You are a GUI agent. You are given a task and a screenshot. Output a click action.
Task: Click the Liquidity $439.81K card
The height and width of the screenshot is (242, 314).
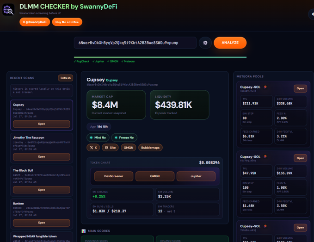point(179,105)
